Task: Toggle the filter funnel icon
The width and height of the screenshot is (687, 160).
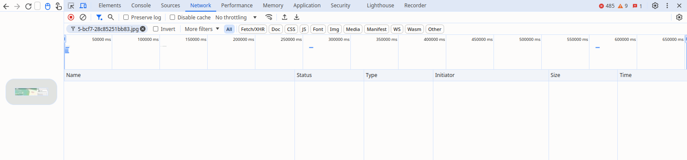Action: coord(99,17)
